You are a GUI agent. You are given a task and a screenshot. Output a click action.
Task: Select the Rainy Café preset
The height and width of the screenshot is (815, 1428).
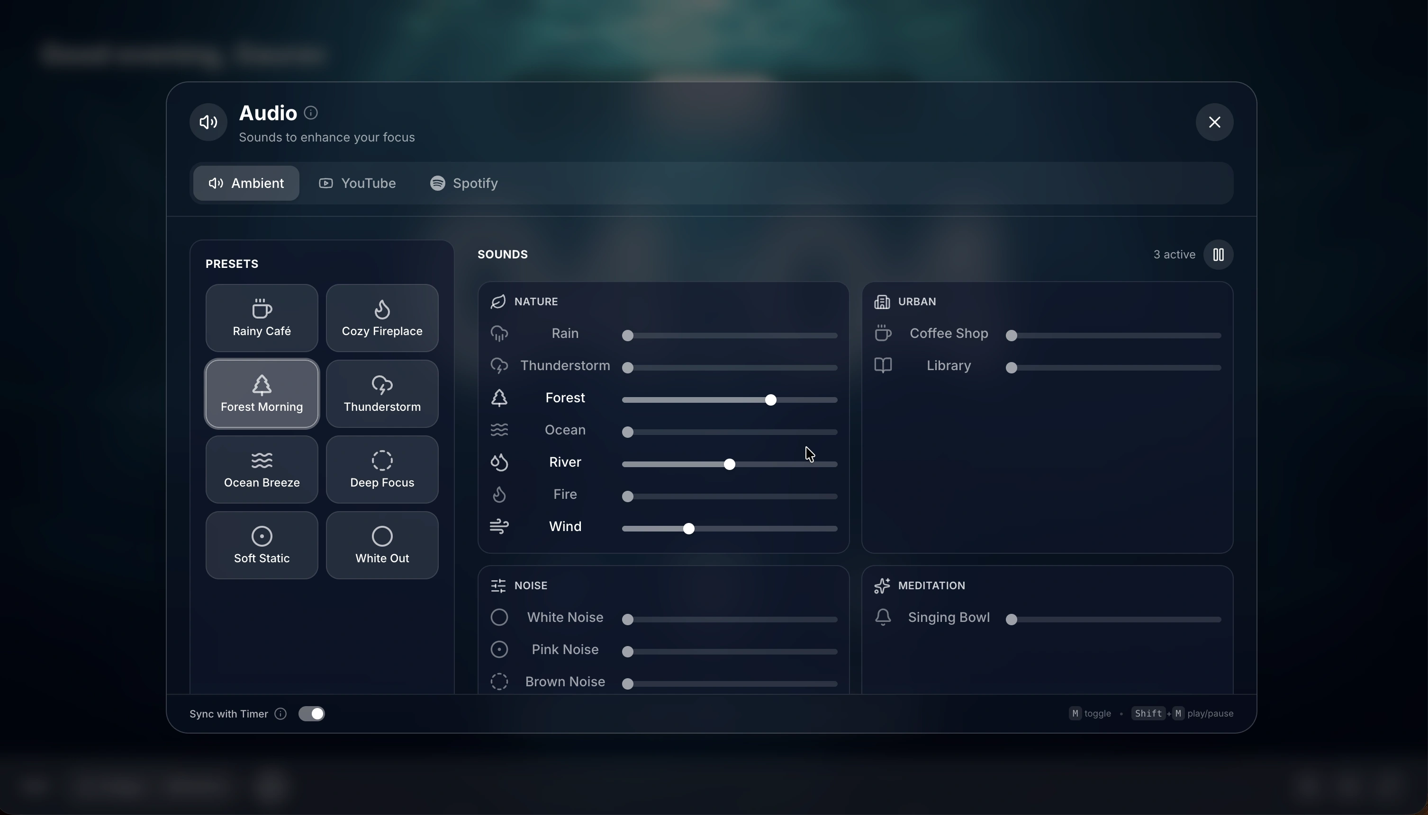point(262,318)
